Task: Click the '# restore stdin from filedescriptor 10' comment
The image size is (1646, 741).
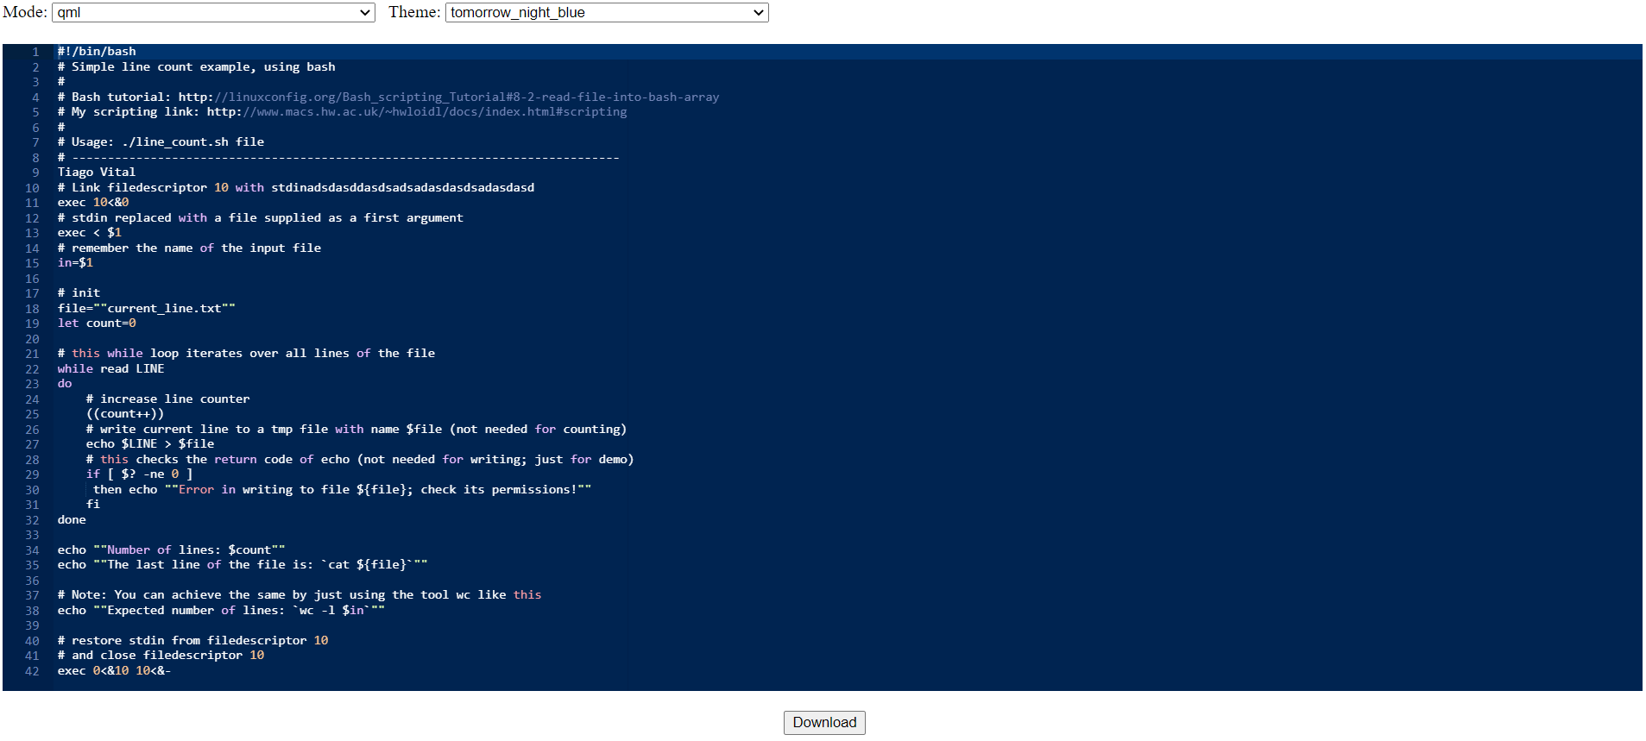Action: click(x=193, y=640)
